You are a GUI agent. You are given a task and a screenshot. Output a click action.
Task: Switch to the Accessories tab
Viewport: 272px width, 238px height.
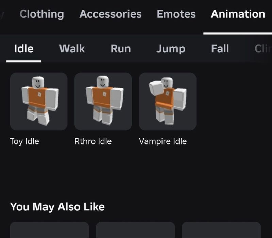coord(111,14)
